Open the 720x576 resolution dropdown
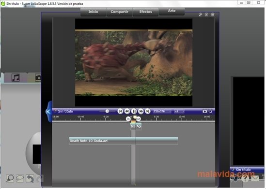 pyautogui.click(x=162, y=111)
